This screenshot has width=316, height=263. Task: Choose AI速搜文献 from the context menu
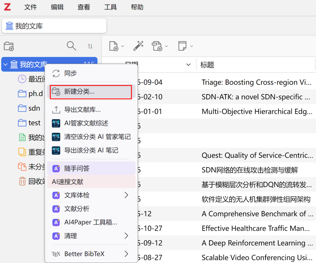pyautogui.click(x=91, y=182)
